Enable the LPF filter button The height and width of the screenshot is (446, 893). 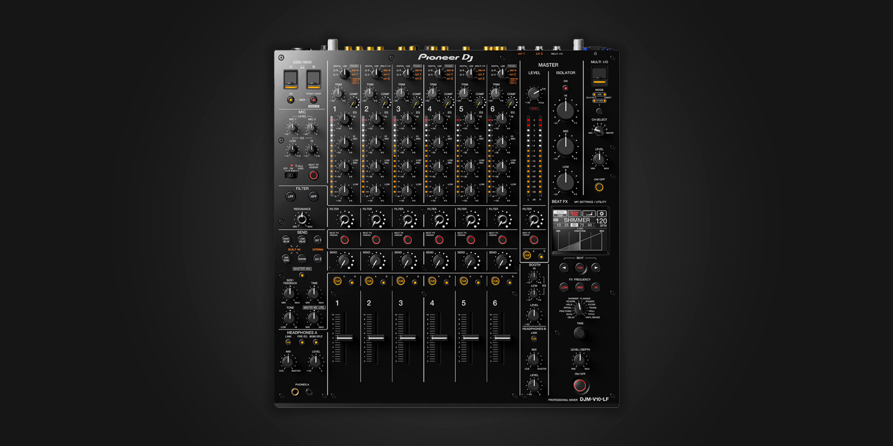tap(291, 196)
